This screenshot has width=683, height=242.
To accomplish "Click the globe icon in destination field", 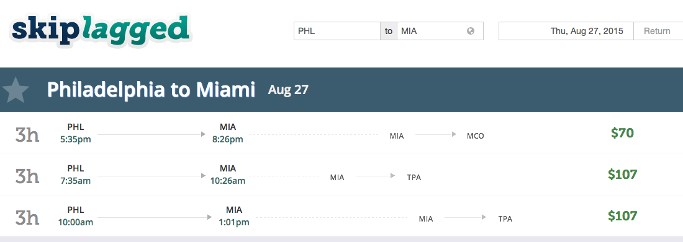I will click(x=471, y=32).
